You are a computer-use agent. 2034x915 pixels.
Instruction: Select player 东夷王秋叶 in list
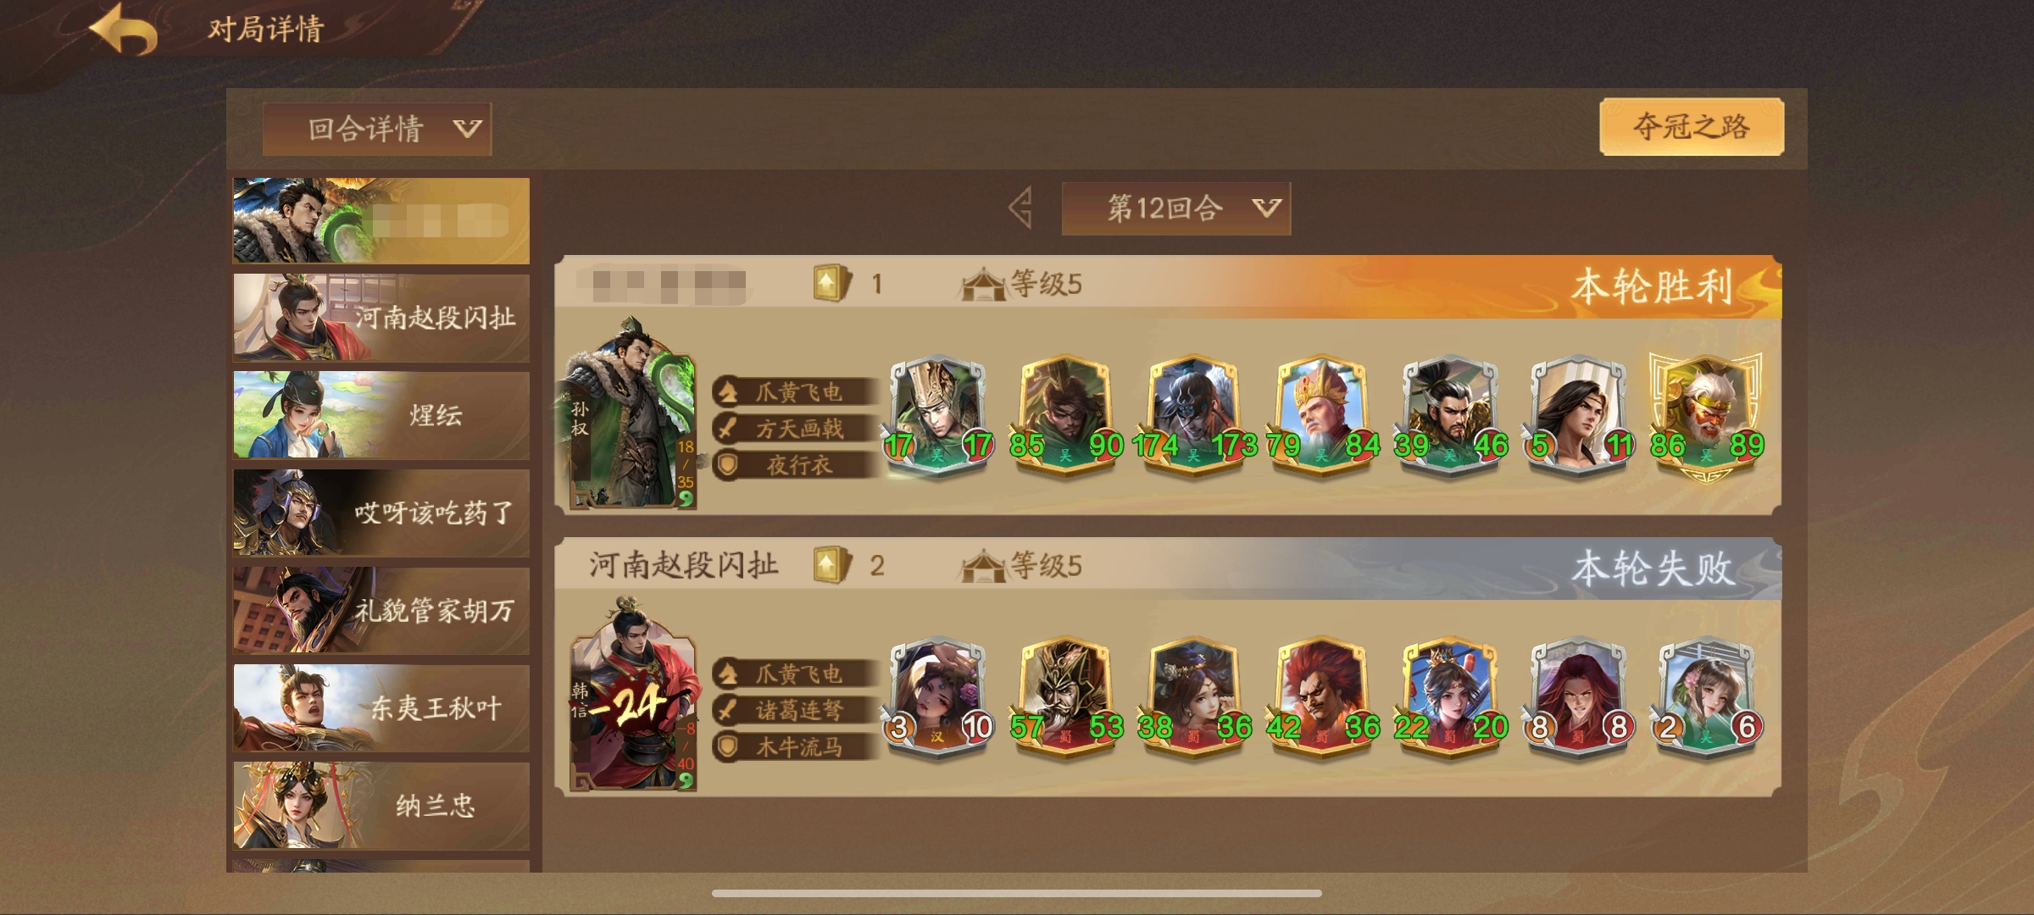[381, 707]
